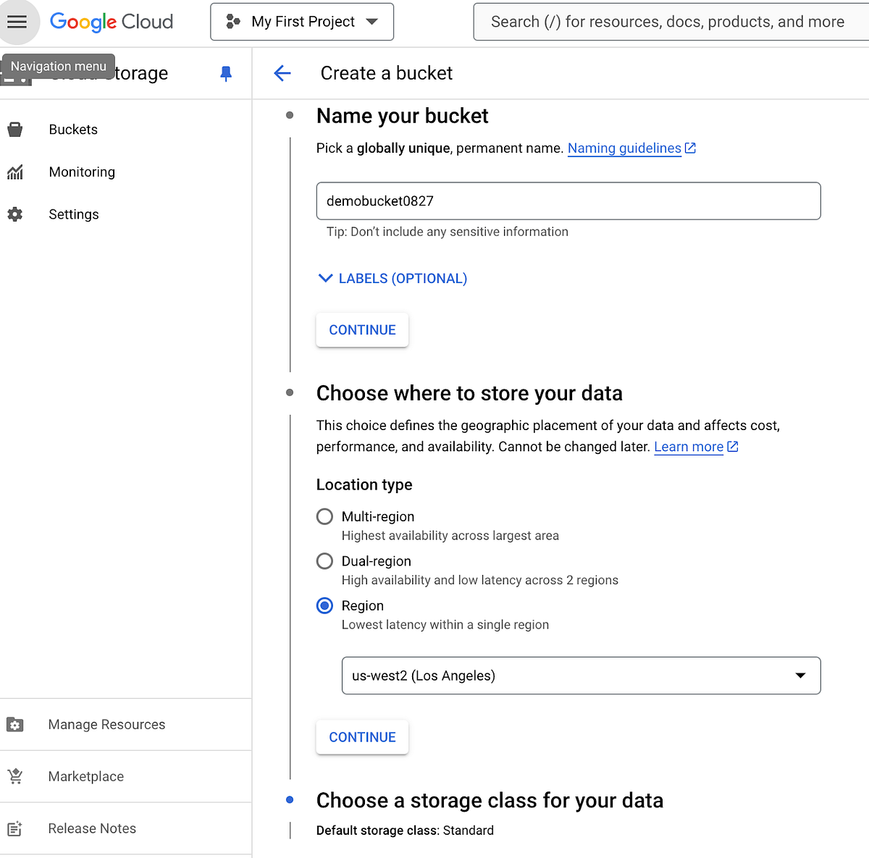869x858 pixels.
Task: Open the Learn more link
Action: [689, 447]
